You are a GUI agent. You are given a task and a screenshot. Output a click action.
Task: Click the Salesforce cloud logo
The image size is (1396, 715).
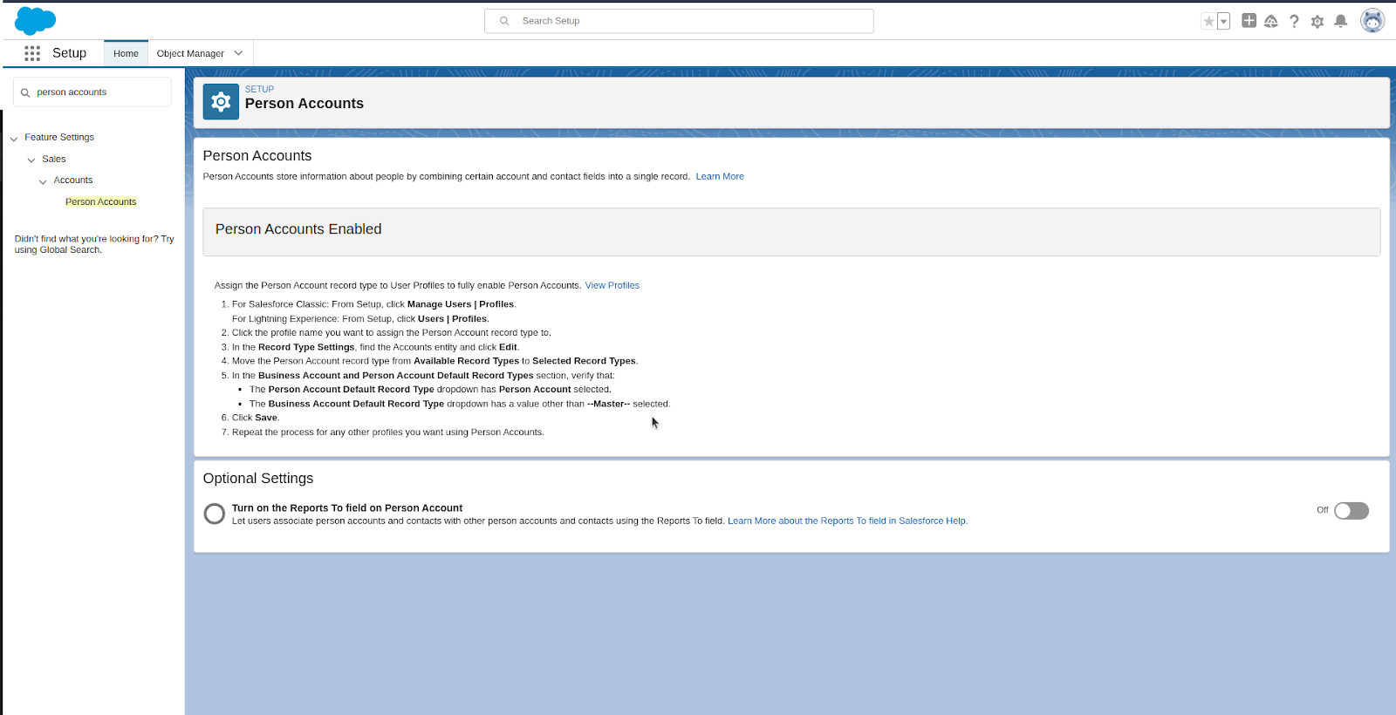pos(36,20)
